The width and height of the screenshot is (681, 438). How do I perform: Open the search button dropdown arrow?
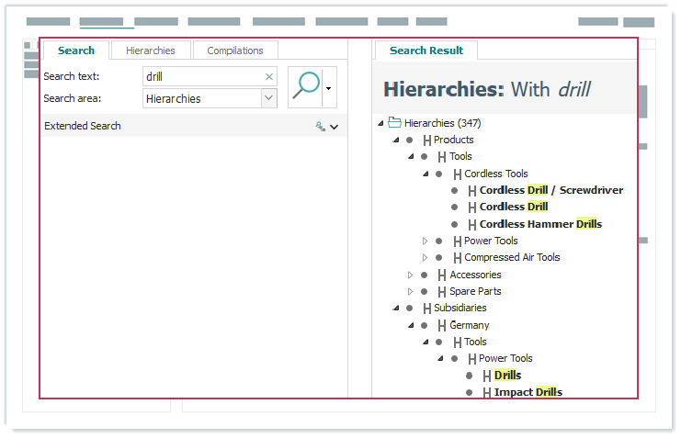pos(329,88)
